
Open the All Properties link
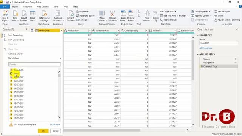click(206, 48)
